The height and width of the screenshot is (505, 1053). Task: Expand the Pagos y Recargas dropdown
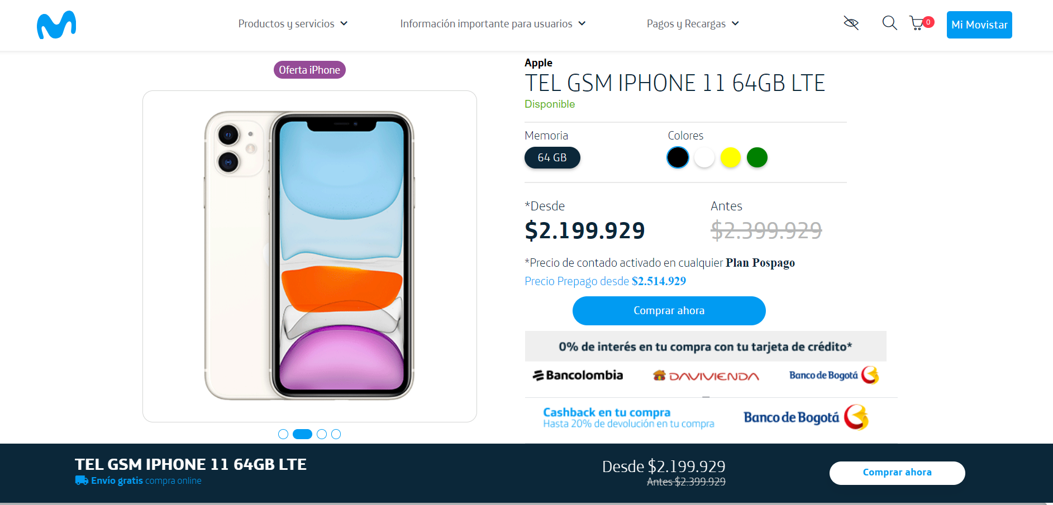[x=693, y=23]
